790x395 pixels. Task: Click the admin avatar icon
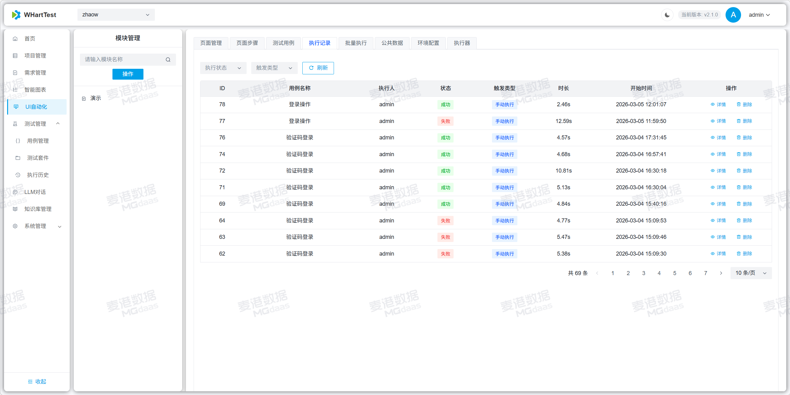[733, 15]
